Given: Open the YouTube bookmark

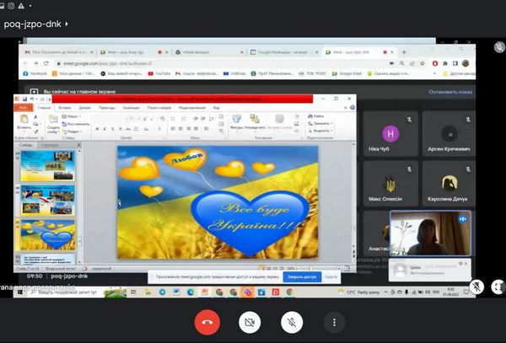Looking at the screenshot, I should 159,73.
